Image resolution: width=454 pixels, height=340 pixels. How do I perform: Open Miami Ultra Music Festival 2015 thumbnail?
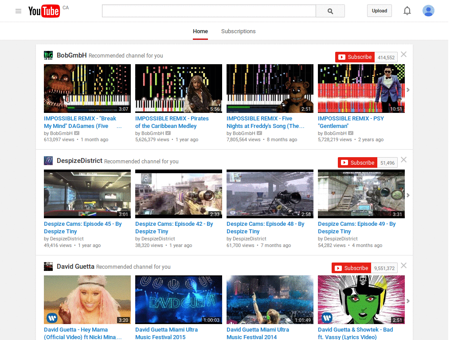point(179,300)
